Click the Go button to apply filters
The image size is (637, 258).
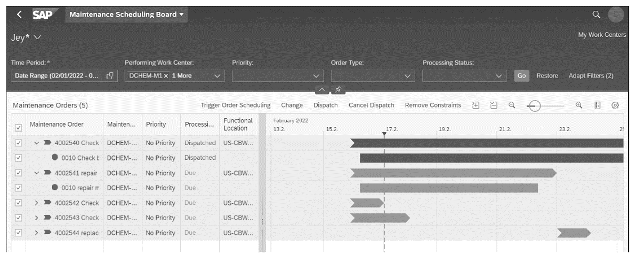(x=521, y=76)
